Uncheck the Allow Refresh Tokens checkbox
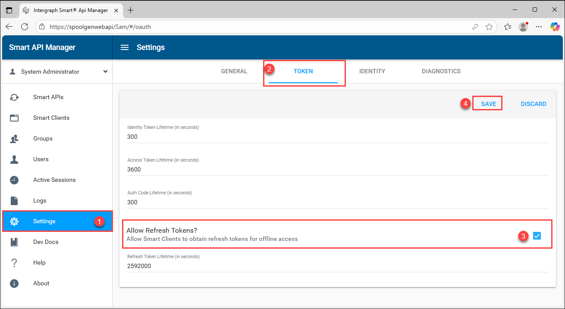 click(537, 236)
